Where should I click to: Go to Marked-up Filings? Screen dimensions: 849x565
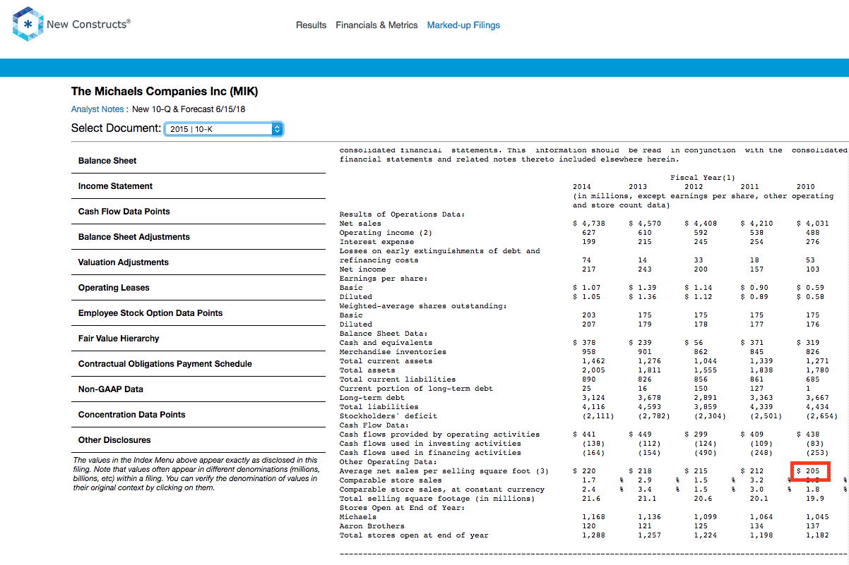tap(463, 25)
